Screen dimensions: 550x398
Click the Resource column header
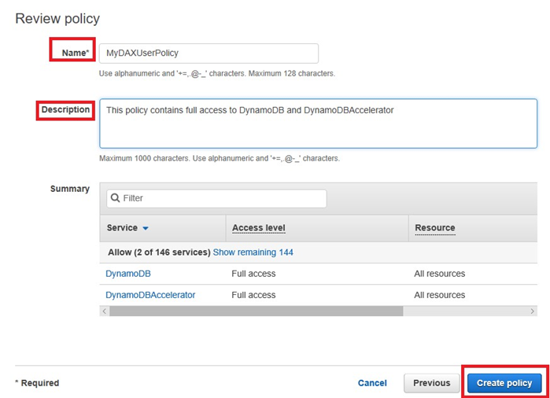pyautogui.click(x=435, y=228)
